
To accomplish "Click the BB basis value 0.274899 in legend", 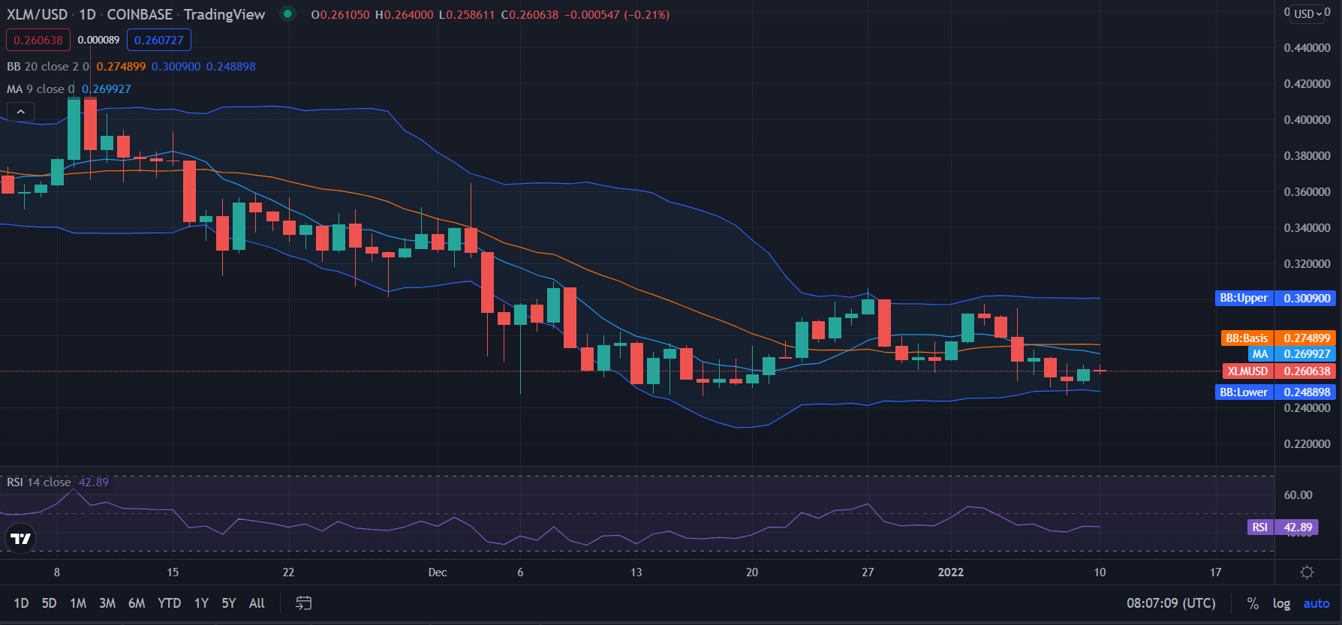I will tap(121, 66).
